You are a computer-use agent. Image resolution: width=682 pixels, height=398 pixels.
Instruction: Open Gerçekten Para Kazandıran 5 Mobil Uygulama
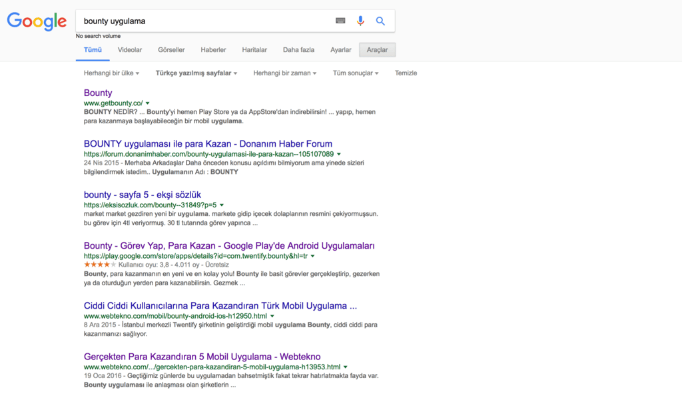202,357
